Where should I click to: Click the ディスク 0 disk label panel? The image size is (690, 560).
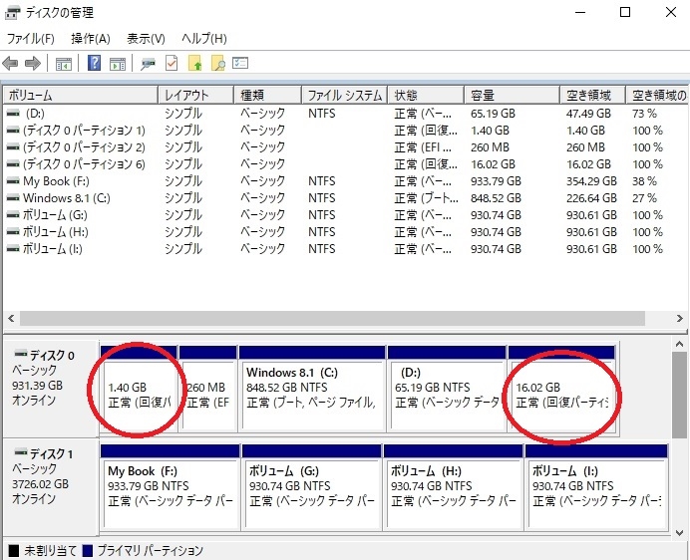51,389
